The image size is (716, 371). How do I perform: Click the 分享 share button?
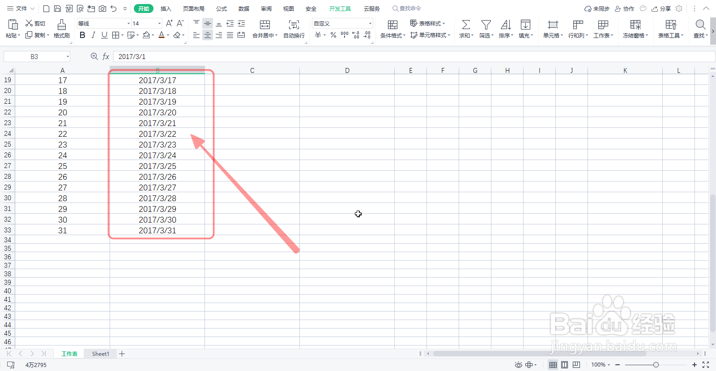[661, 8]
